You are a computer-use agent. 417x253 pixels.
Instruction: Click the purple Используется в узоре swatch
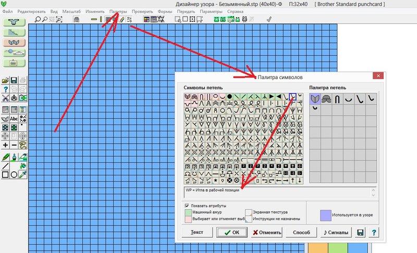(x=325, y=216)
